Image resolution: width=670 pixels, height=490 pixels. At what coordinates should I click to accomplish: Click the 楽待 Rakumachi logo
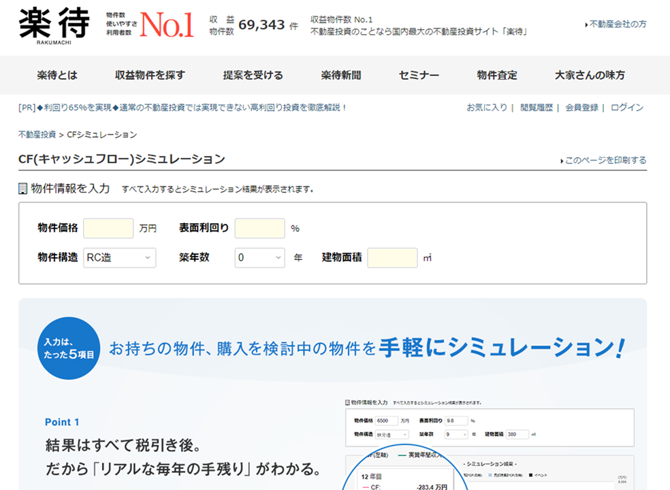(54, 26)
